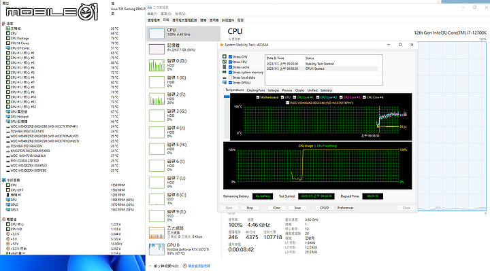
Task: Open the memory performance thumbnail
Action: coord(157,49)
